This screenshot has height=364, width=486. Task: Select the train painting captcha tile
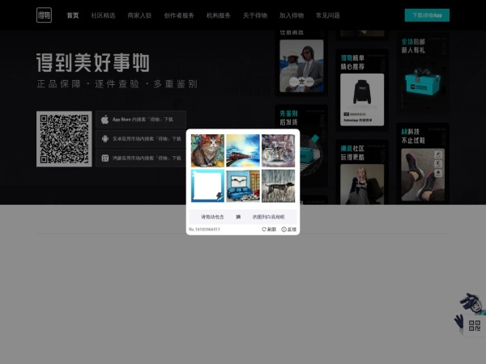point(243,150)
